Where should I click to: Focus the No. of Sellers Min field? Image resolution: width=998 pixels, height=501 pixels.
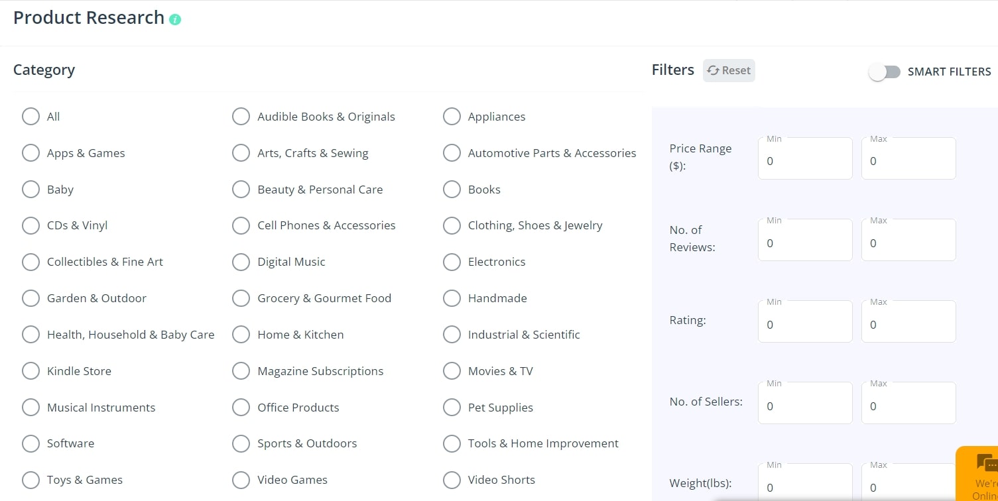point(805,403)
